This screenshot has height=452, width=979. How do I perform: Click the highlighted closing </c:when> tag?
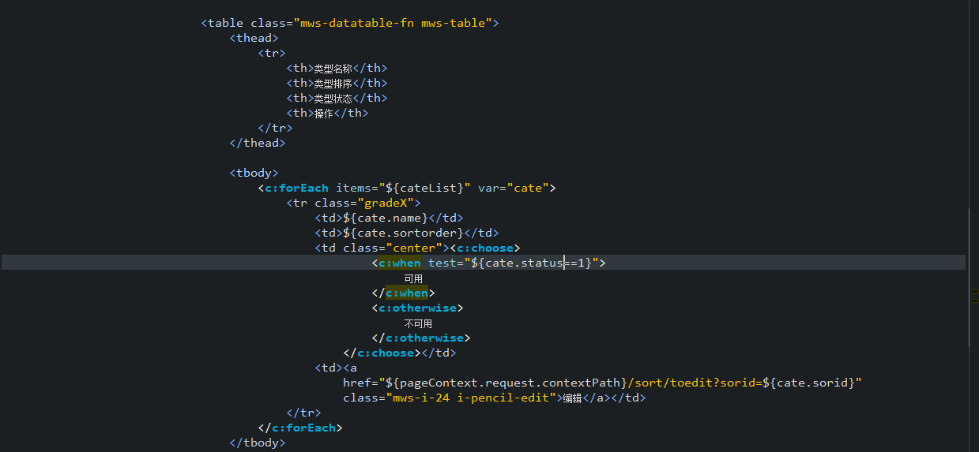click(403, 293)
